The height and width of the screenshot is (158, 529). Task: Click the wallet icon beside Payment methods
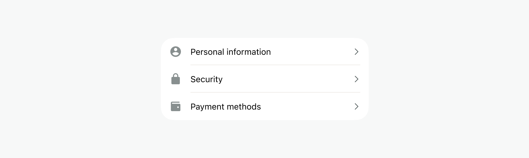(176, 106)
